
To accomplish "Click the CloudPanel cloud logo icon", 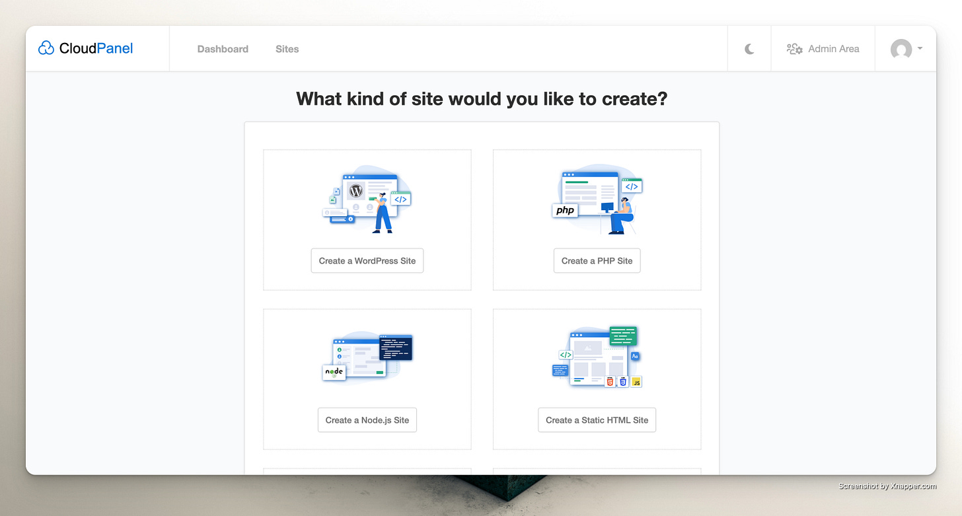I will [46, 48].
